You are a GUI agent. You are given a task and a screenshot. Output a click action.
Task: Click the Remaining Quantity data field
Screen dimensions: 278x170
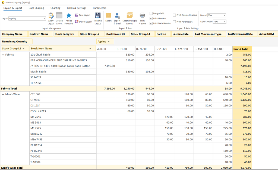coord(17,42)
